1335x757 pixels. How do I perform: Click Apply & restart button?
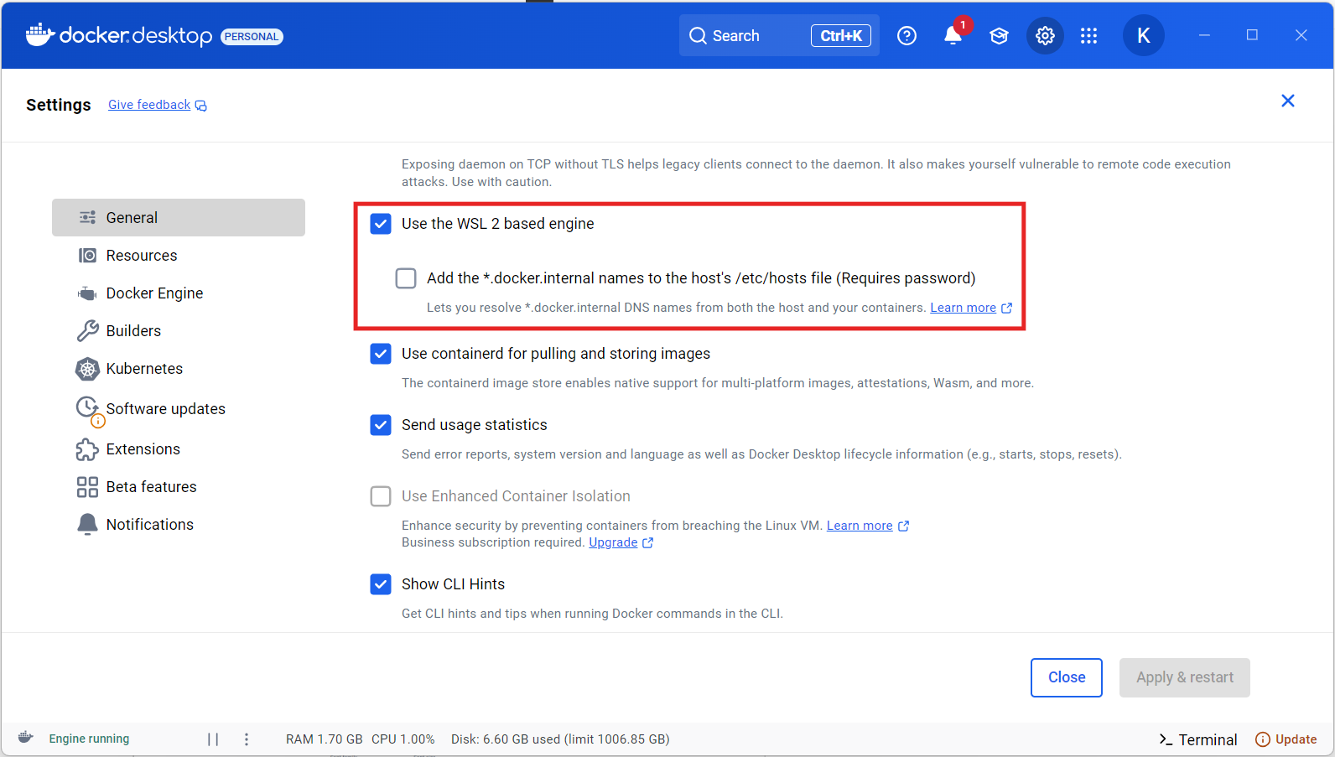click(1185, 677)
